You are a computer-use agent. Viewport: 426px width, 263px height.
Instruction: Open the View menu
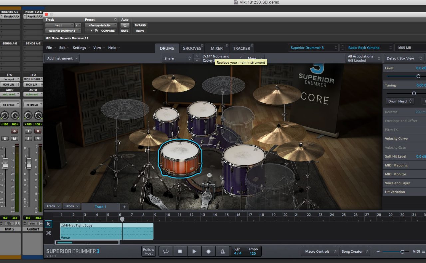pyautogui.click(x=99, y=48)
